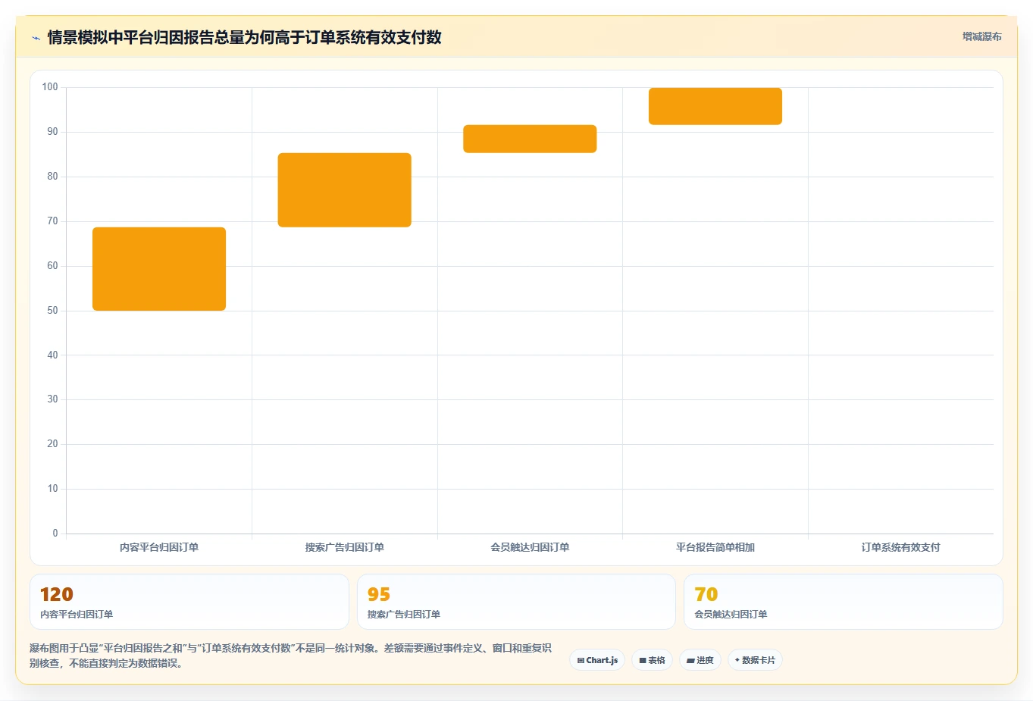1033x701 pixels.
Task: Click the x-axis label 搜索广告归因订单
Action: (x=345, y=547)
